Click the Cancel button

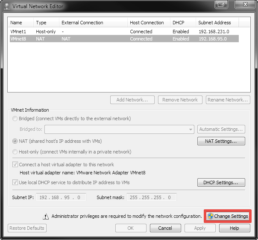(165, 228)
